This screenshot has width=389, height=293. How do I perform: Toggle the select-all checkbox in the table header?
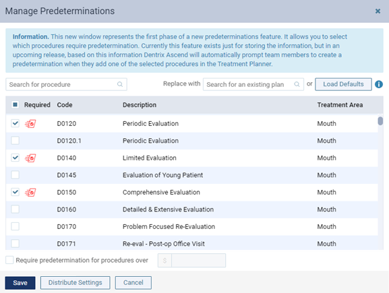pyautogui.click(x=15, y=104)
